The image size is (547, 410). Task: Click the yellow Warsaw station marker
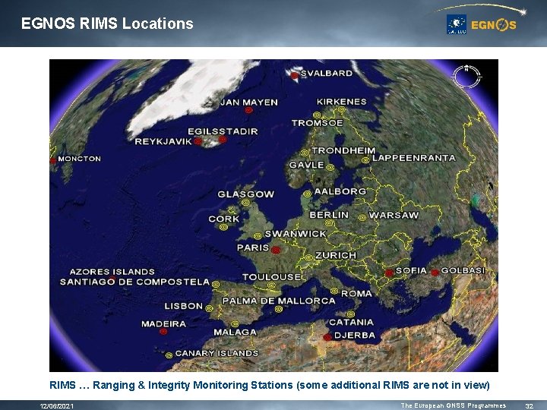(362, 218)
